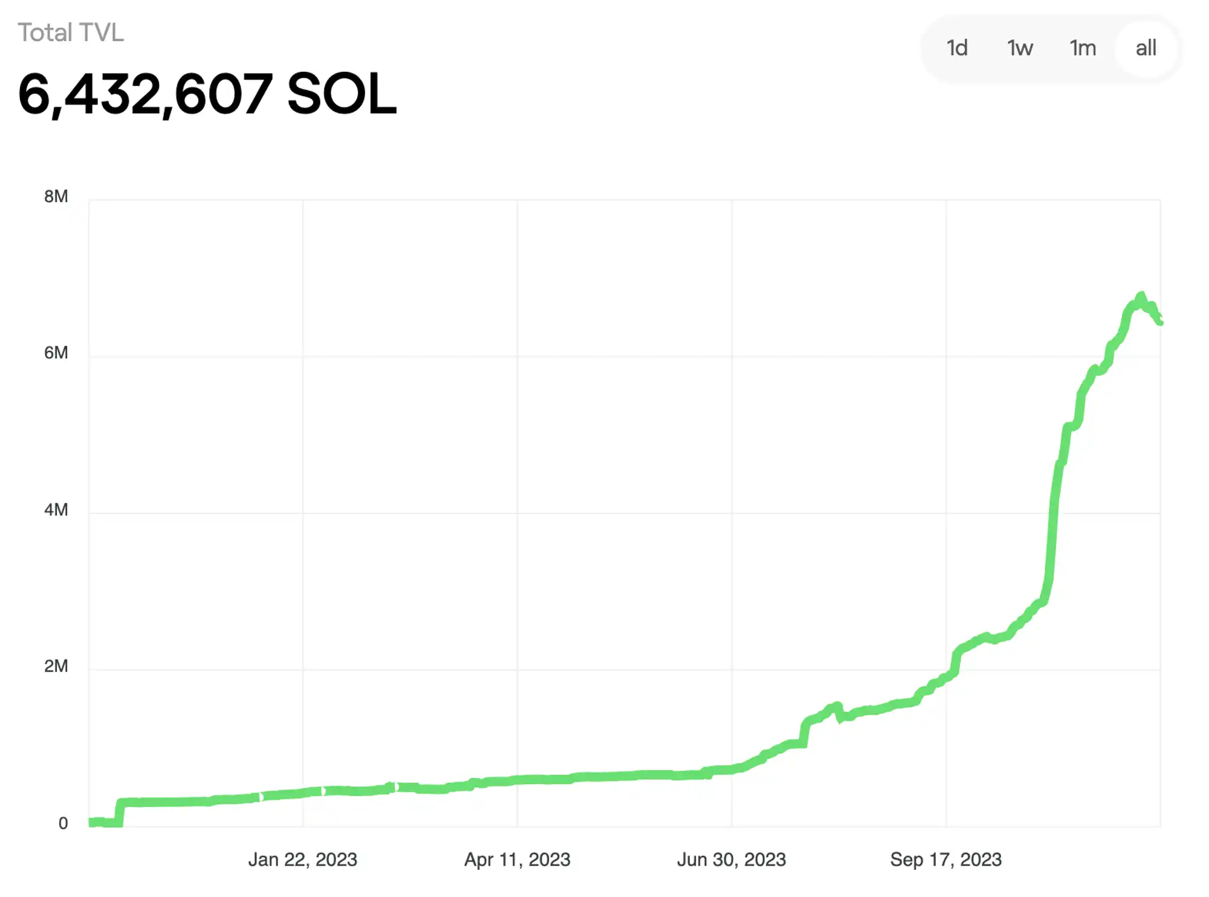The height and width of the screenshot is (897, 1209).
Task: Click the 8M y-axis label
Action: 56,196
